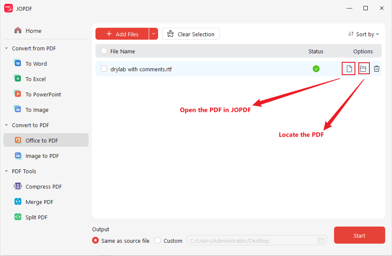Select the Custom output radio button
Image resolution: width=392 pixels, height=256 pixels.
click(x=157, y=240)
